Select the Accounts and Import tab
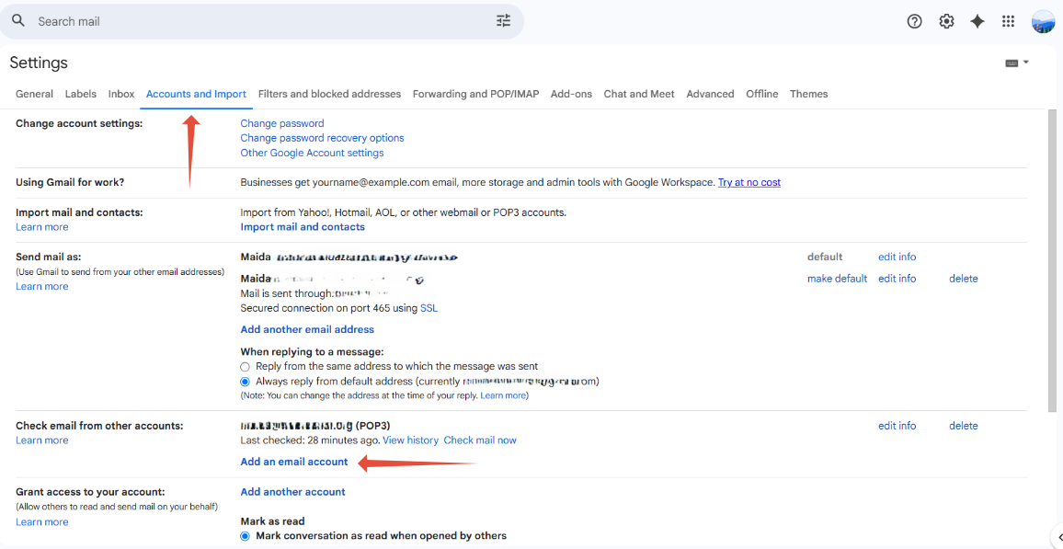Image resolution: width=1063 pixels, height=549 pixels. coord(196,94)
